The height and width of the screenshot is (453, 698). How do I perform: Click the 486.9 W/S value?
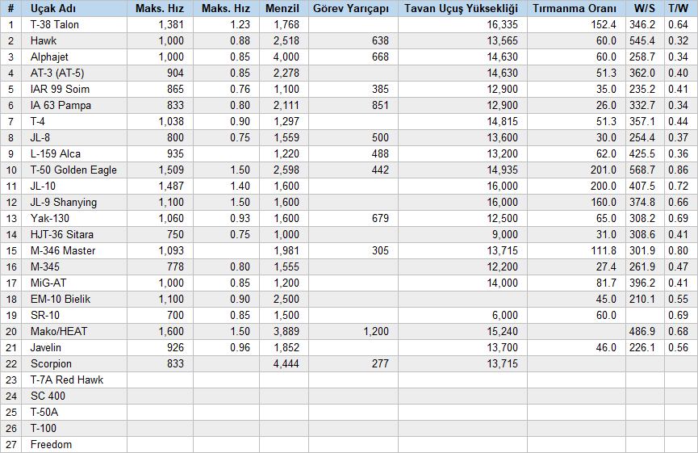(x=642, y=331)
